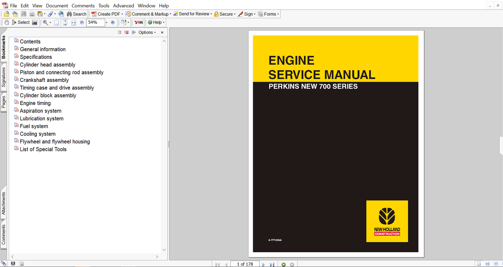Click the page number input field
Image resolution: width=503 pixels, height=267 pixels.
coord(245,264)
